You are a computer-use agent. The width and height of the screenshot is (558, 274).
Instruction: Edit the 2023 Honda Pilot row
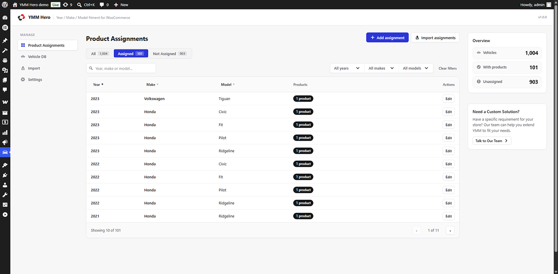448,138
